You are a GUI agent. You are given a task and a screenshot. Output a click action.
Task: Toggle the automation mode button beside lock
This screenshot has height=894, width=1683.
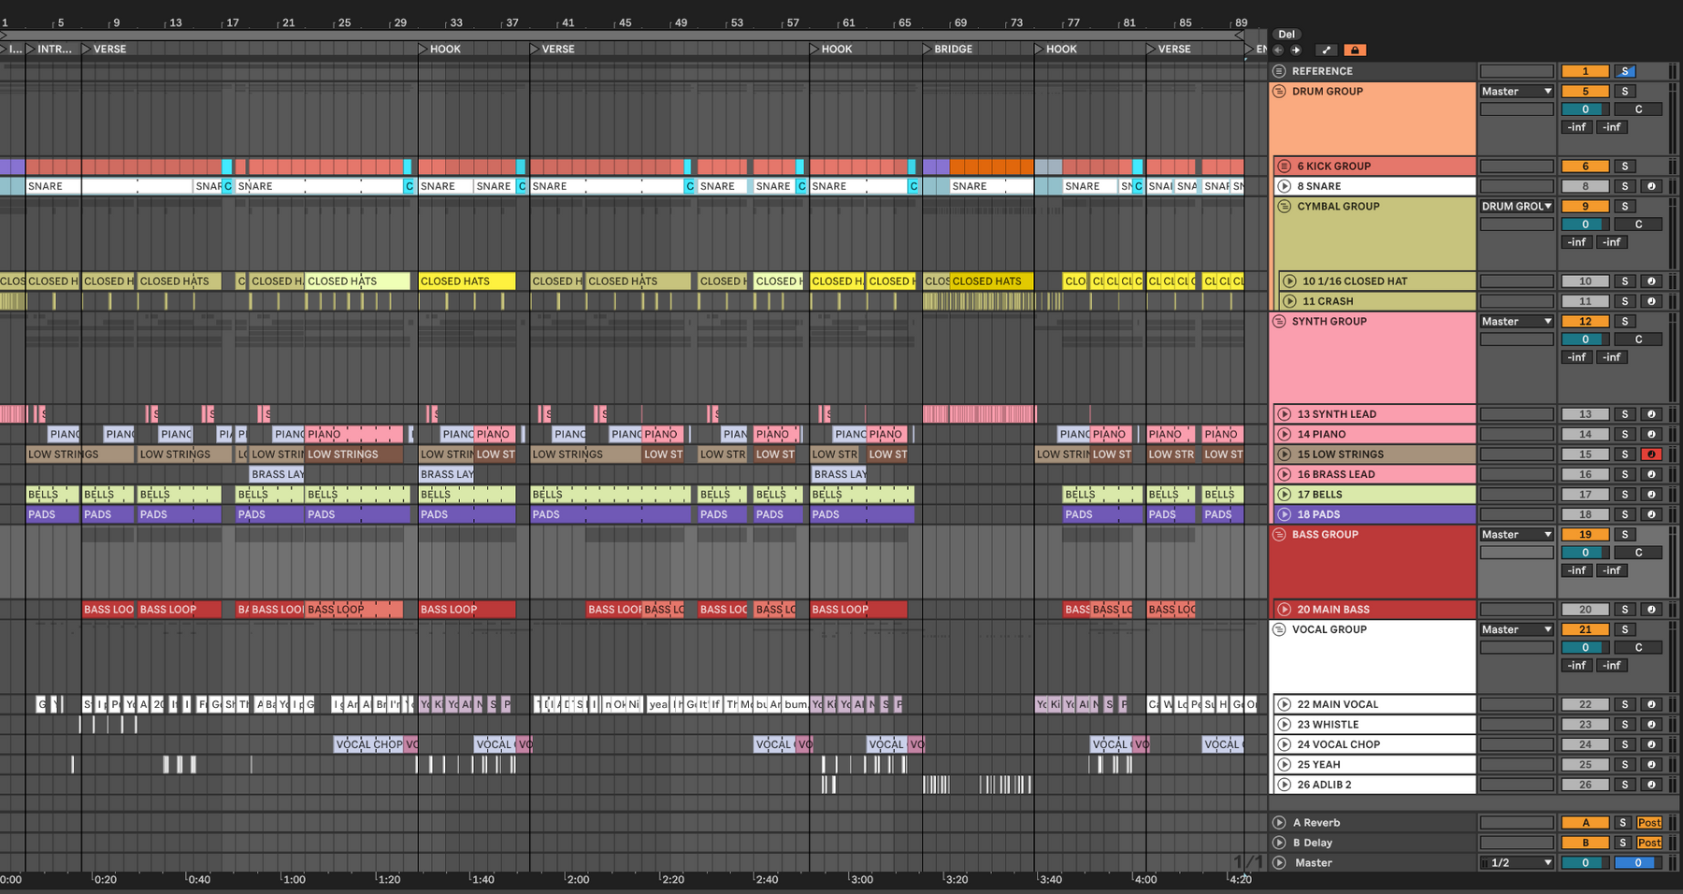pyautogui.click(x=1326, y=50)
